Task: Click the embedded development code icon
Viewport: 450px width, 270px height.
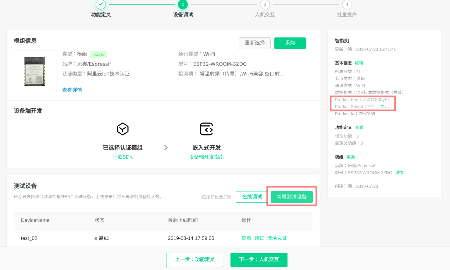Action: click(x=206, y=129)
